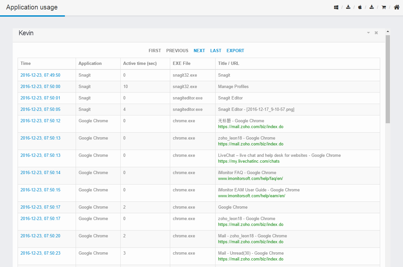Jump to the LAST page
The width and height of the screenshot is (403, 267).
pos(216,51)
